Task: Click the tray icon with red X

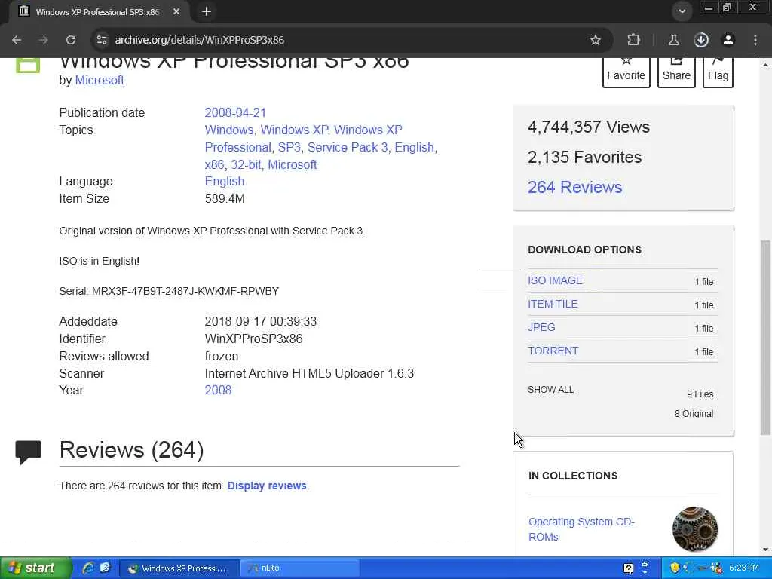Action: tap(716, 568)
